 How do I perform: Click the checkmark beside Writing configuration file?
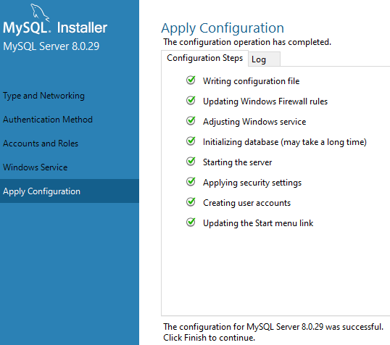tap(191, 80)
